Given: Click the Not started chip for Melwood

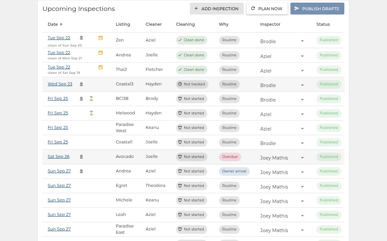Looking at the screenshot, I should [x=192, y=113].
